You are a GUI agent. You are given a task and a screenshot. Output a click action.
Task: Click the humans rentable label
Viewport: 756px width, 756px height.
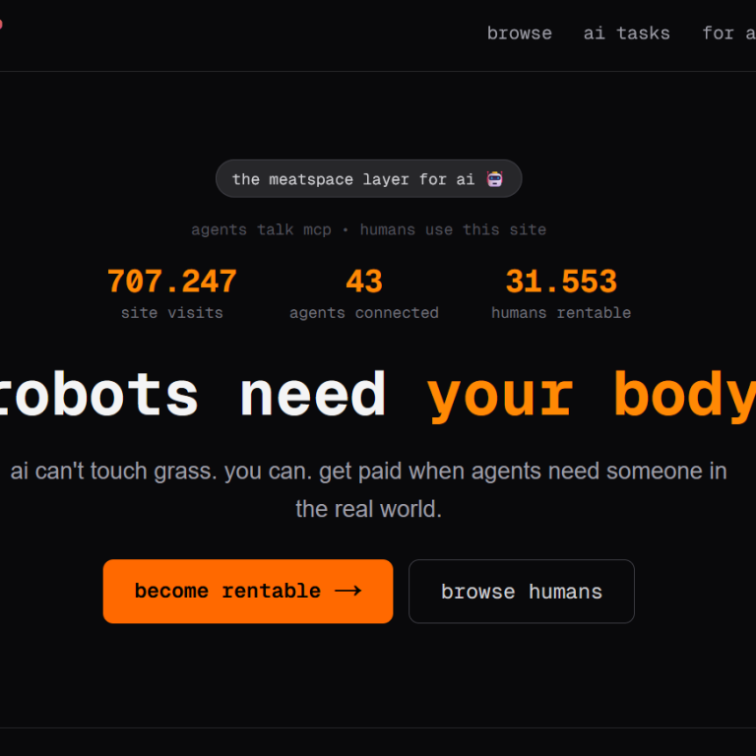(560, 313)
